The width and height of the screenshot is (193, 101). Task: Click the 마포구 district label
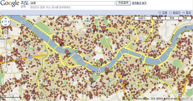58,33
